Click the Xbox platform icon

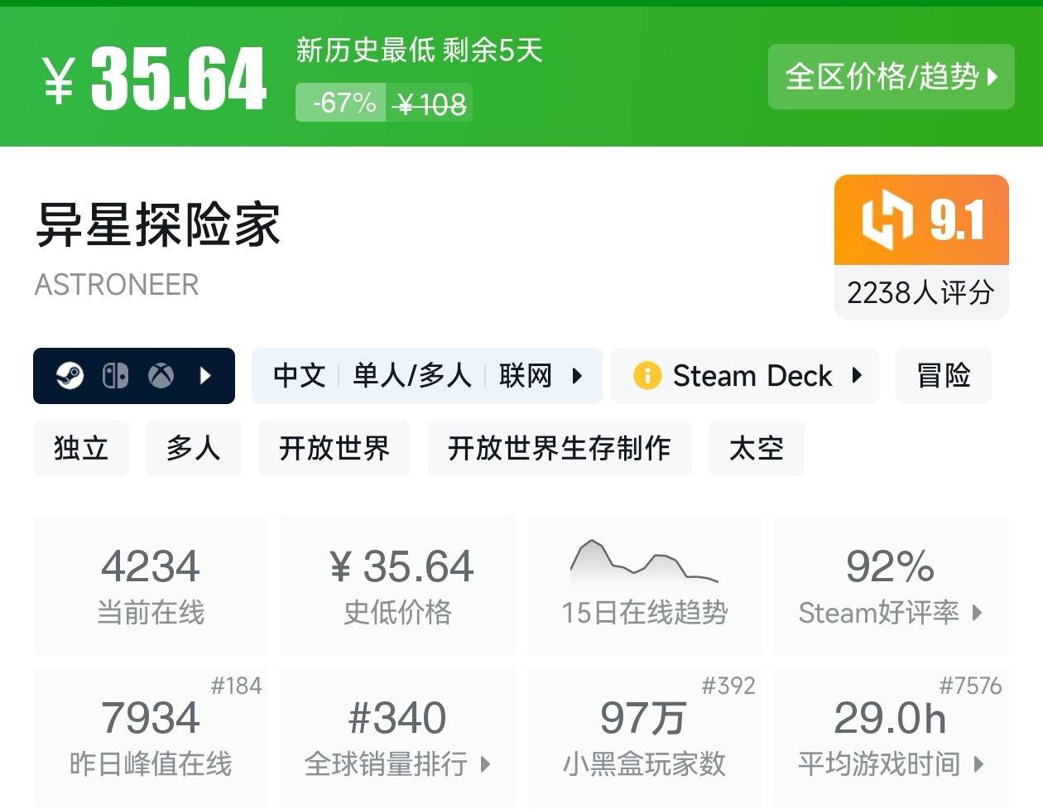(161, 376)
